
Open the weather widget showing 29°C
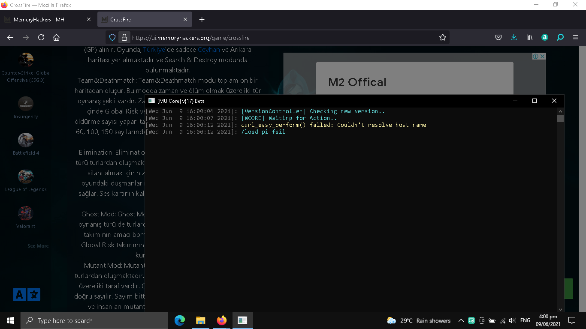click(x=419, y=320)
